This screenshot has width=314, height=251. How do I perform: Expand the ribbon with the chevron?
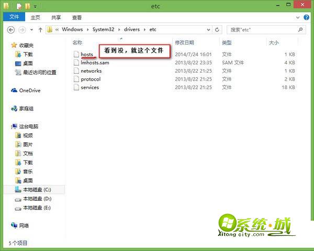point(300,17)
